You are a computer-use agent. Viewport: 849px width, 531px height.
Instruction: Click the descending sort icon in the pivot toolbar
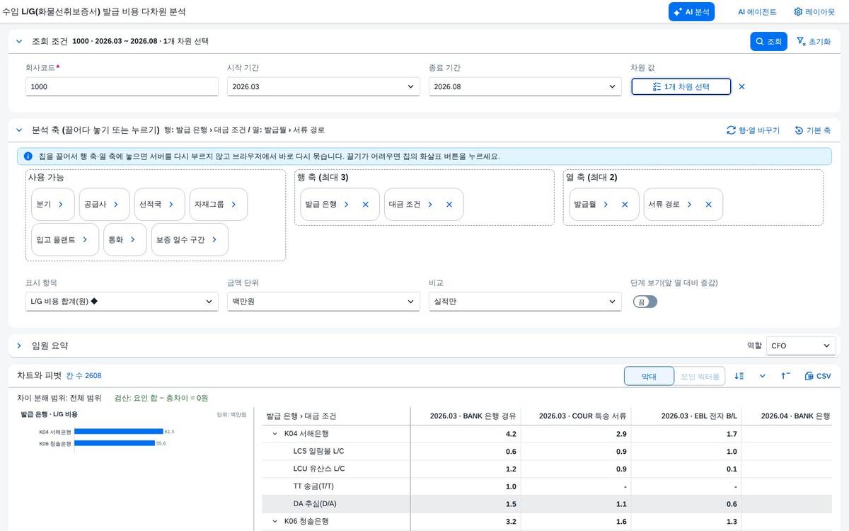[x=739, y=376]
